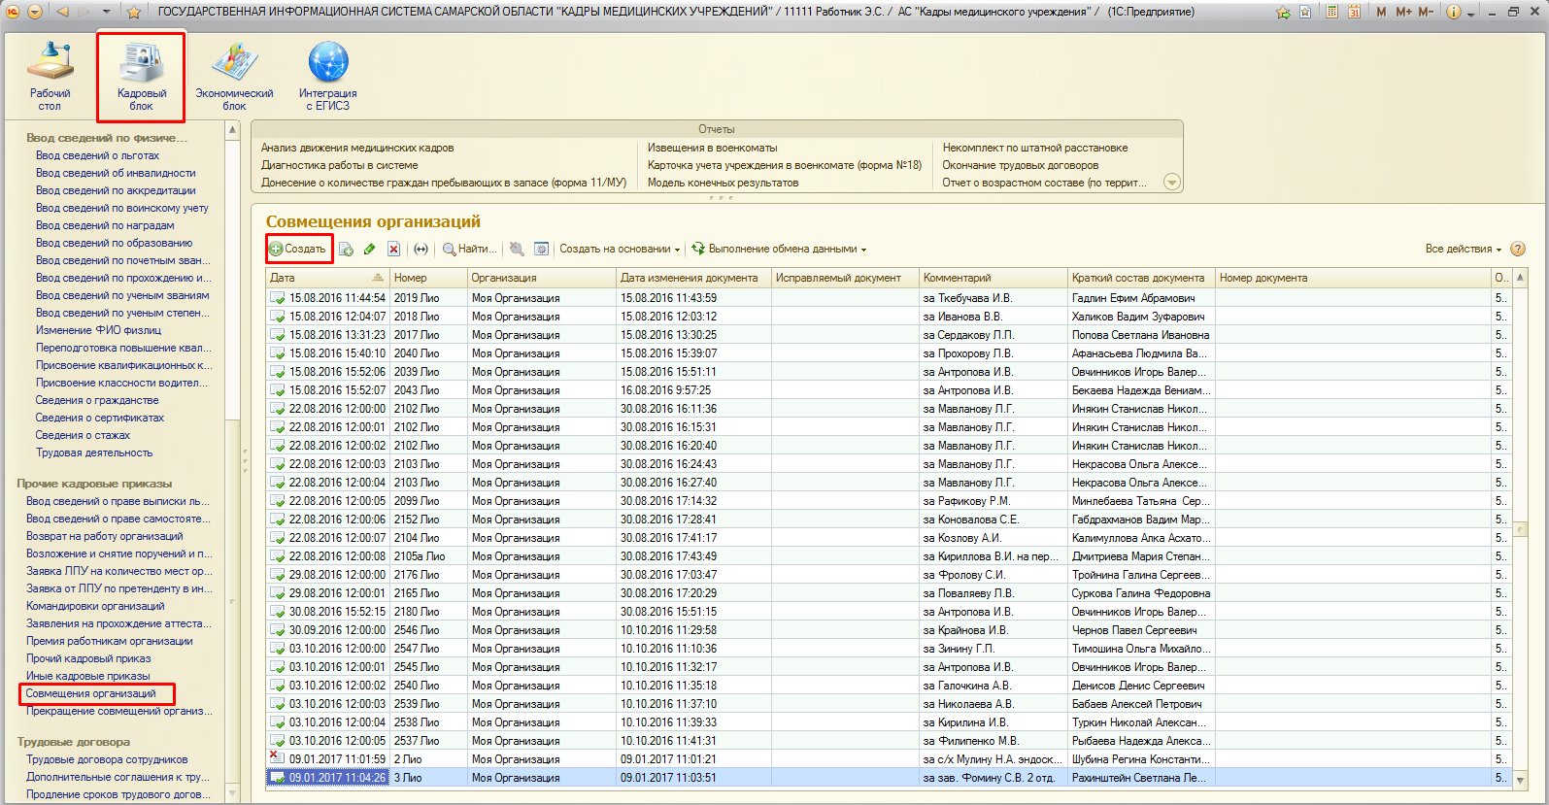Open the Выполнение обмена данными dropdown
The width and height of the screenshot is (1549, 805).
coord(779,250)
